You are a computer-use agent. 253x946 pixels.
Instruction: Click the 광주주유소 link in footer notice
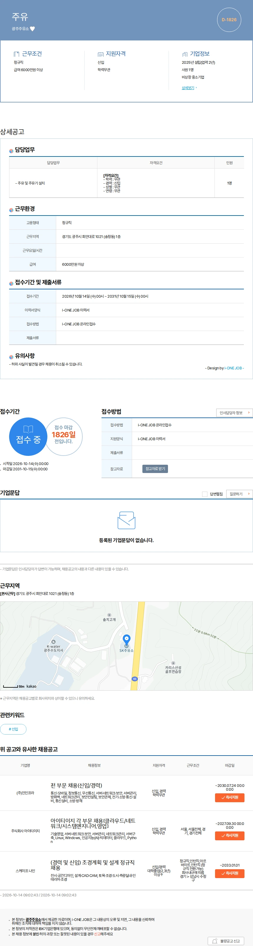pos(33,919)
